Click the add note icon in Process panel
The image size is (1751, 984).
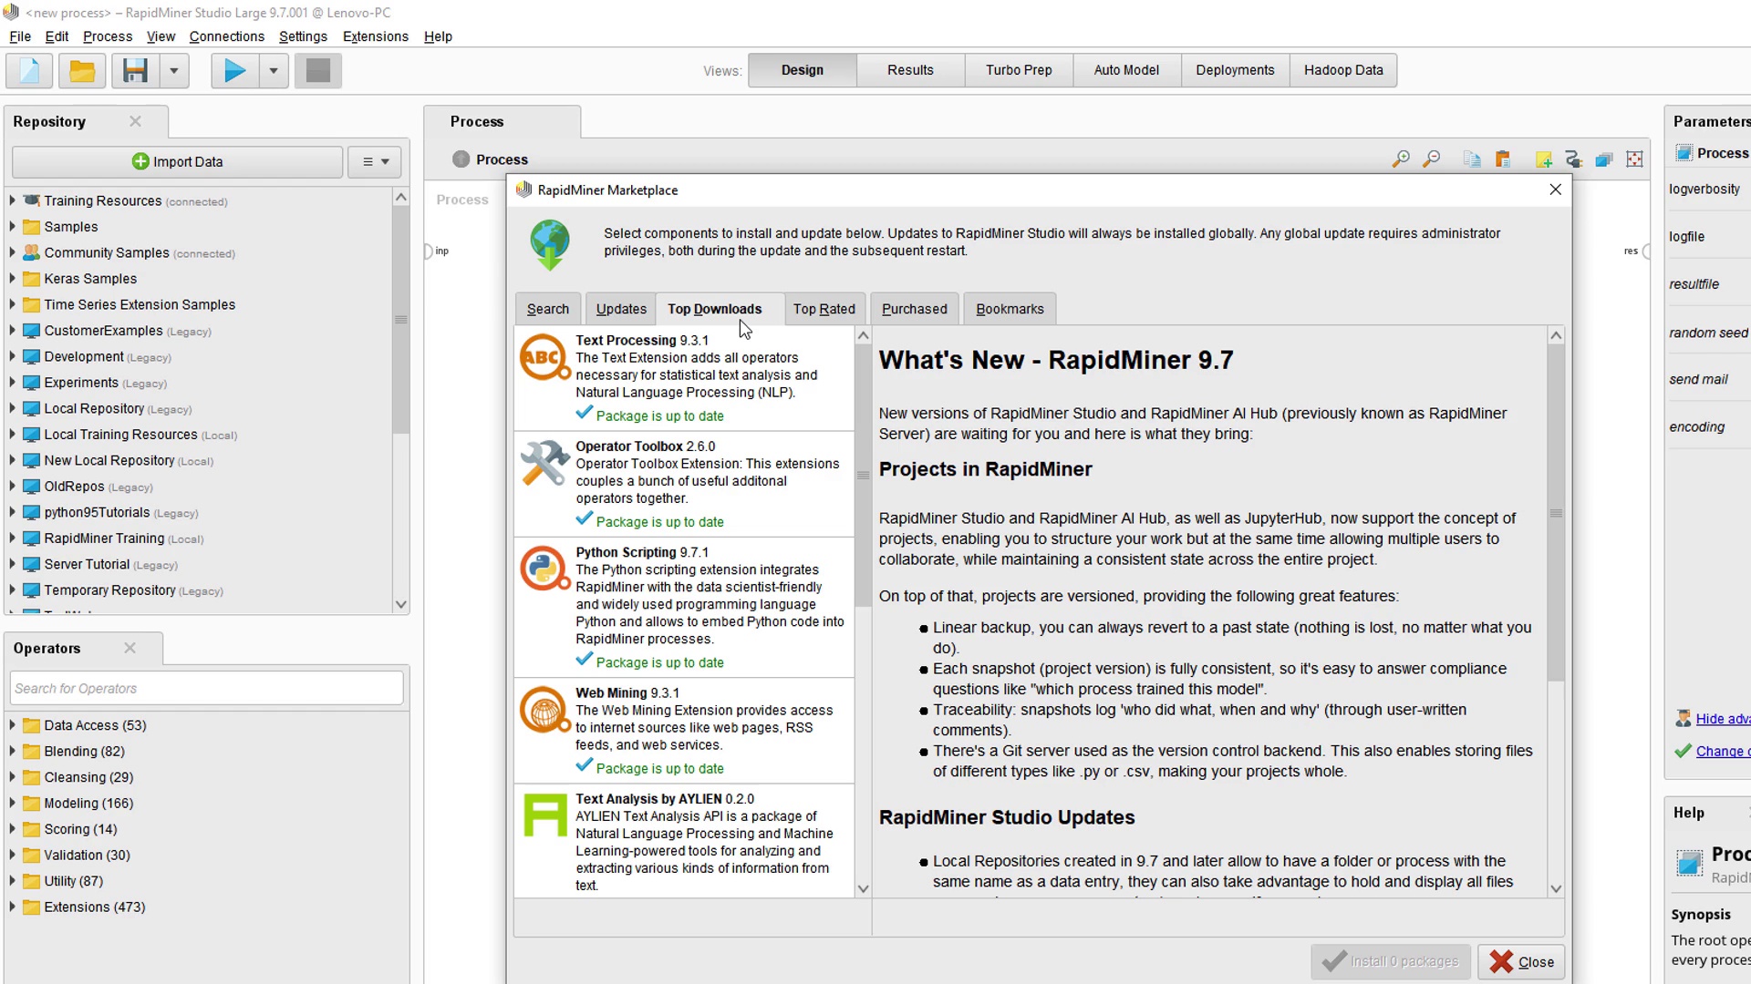click(x=1543, y=159)
